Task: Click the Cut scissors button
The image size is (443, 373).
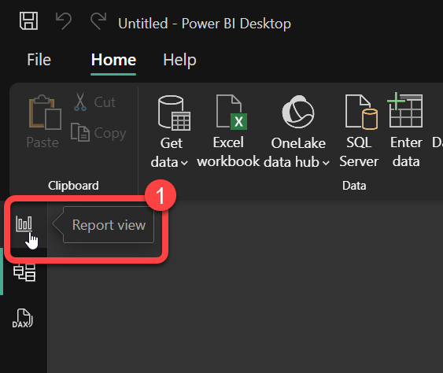Action: point(95,102)
